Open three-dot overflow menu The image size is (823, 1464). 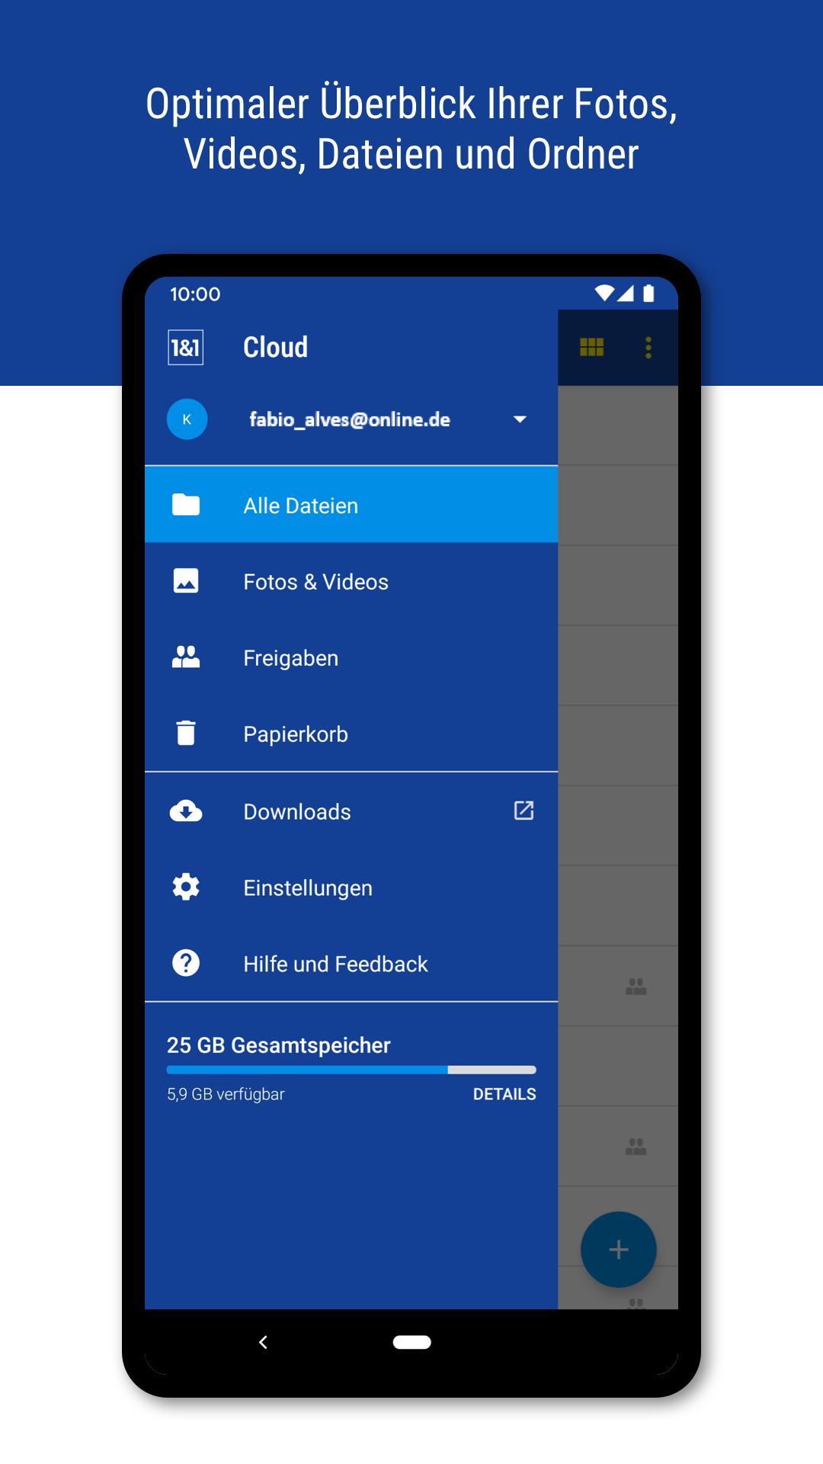coord(648,348)
